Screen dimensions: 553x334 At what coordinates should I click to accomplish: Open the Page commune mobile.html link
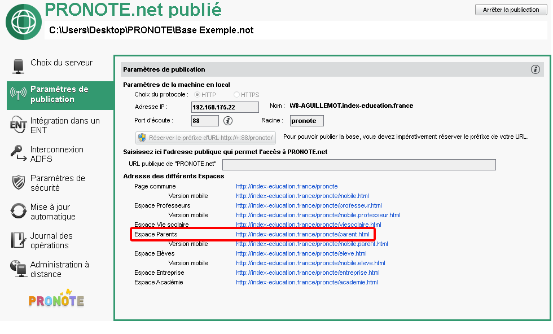click(x=302, y=196)
